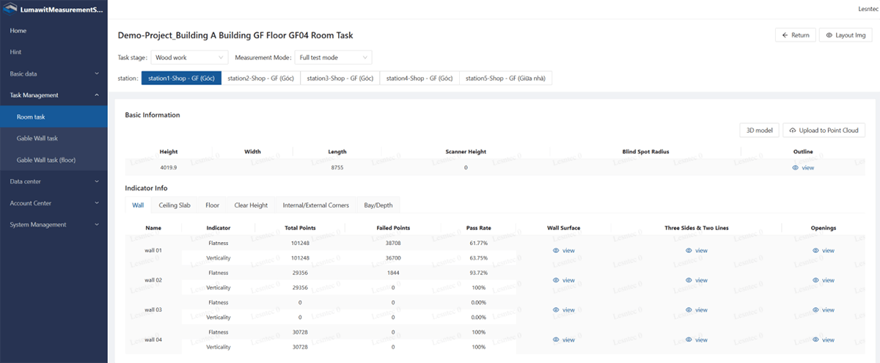This screenshot has height=363, width=880.
Task: View Three Sides & Two Lines for wall 02
Action: click(x=696, y=280)
